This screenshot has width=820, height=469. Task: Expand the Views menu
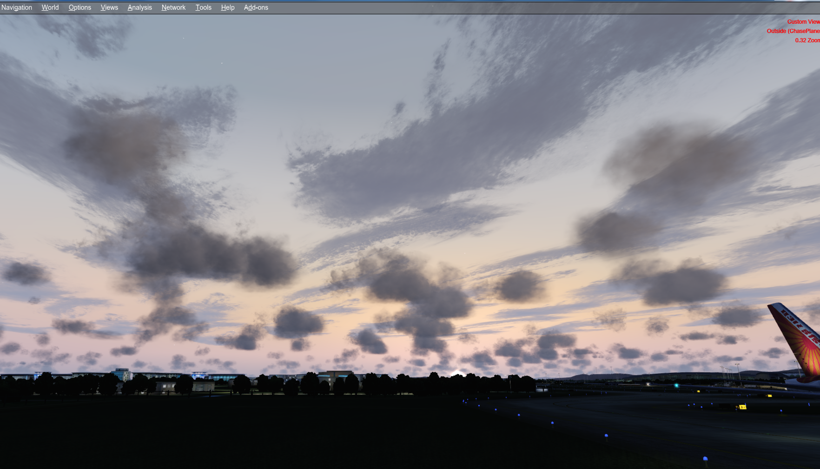109,7
